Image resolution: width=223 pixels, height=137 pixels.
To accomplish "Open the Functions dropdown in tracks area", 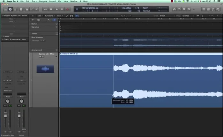I will tap(49, 15).
